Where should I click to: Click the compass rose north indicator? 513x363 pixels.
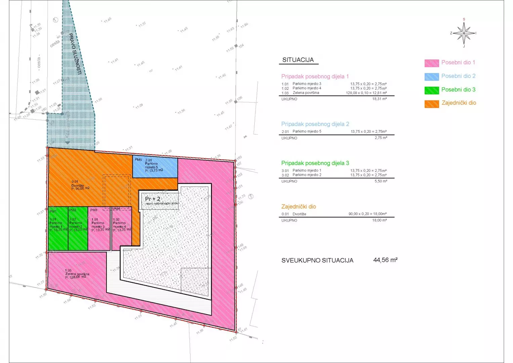[x=464, y=19]
